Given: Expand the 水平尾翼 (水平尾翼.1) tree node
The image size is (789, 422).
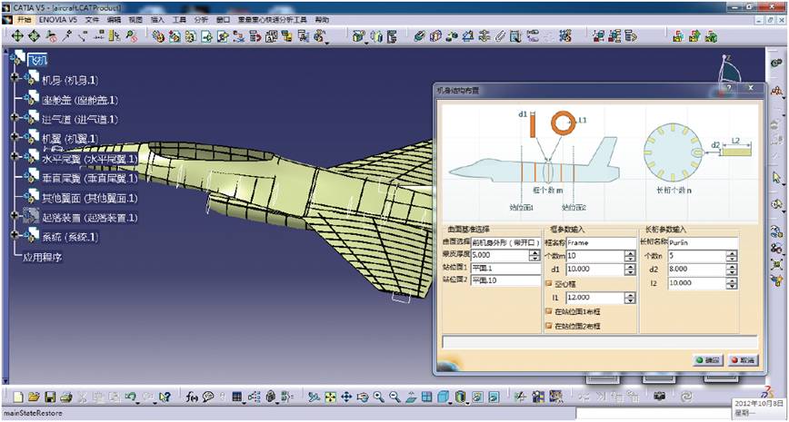Looking at the screenshot, I should click(15, 156).
